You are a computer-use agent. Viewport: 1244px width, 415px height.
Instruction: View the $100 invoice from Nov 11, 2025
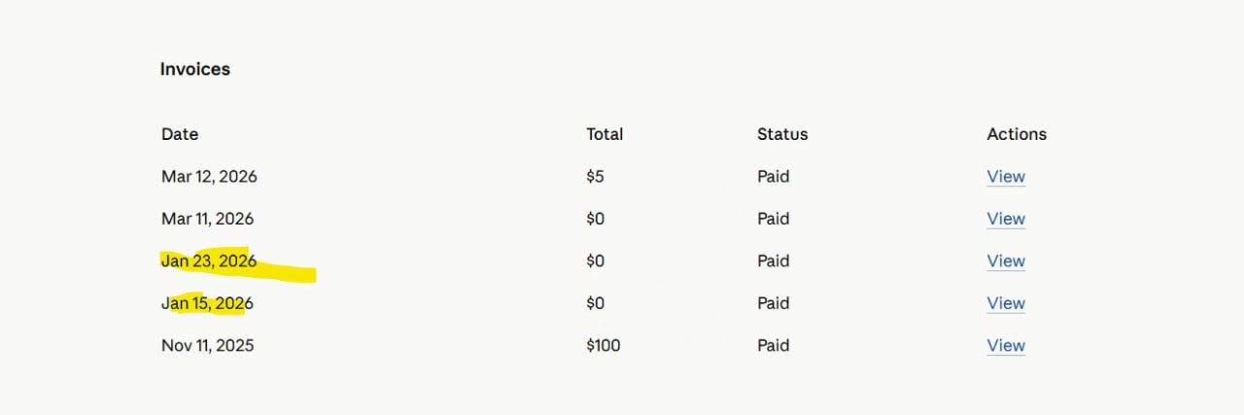click(1006, 346)
